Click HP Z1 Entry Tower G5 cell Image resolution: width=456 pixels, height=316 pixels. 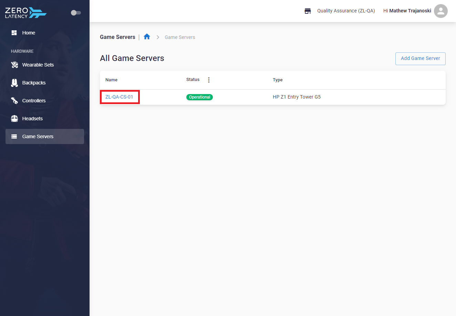(x=297, y=97)
